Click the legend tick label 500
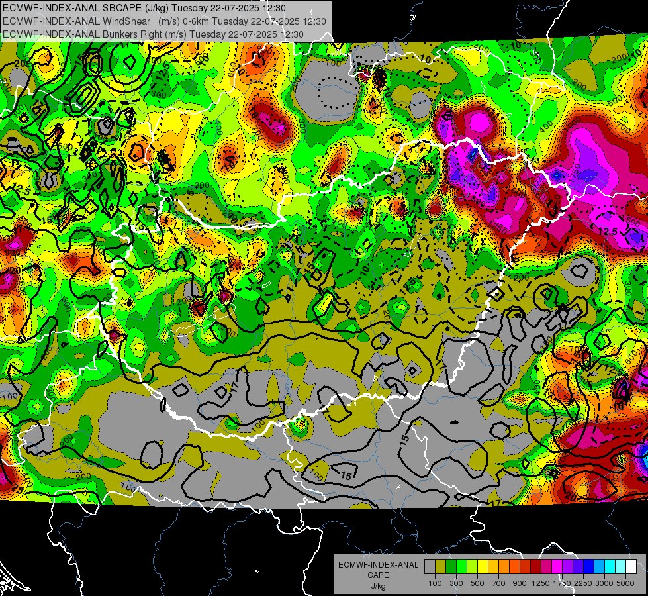The height and width of the screenshot is (596, 648). [x=477, y=583]
